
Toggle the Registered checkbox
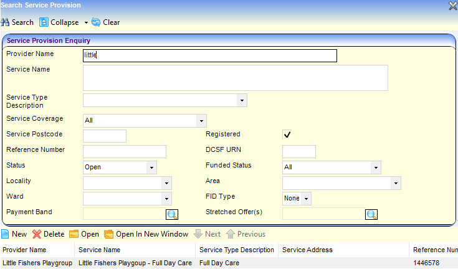point(287,134)
